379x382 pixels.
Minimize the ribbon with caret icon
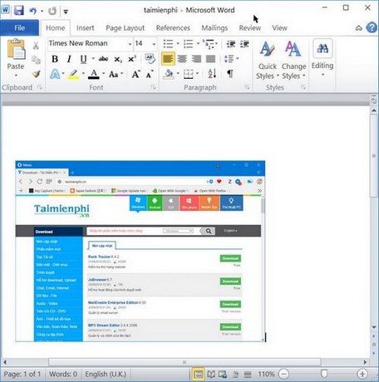[x=358, y=28]
